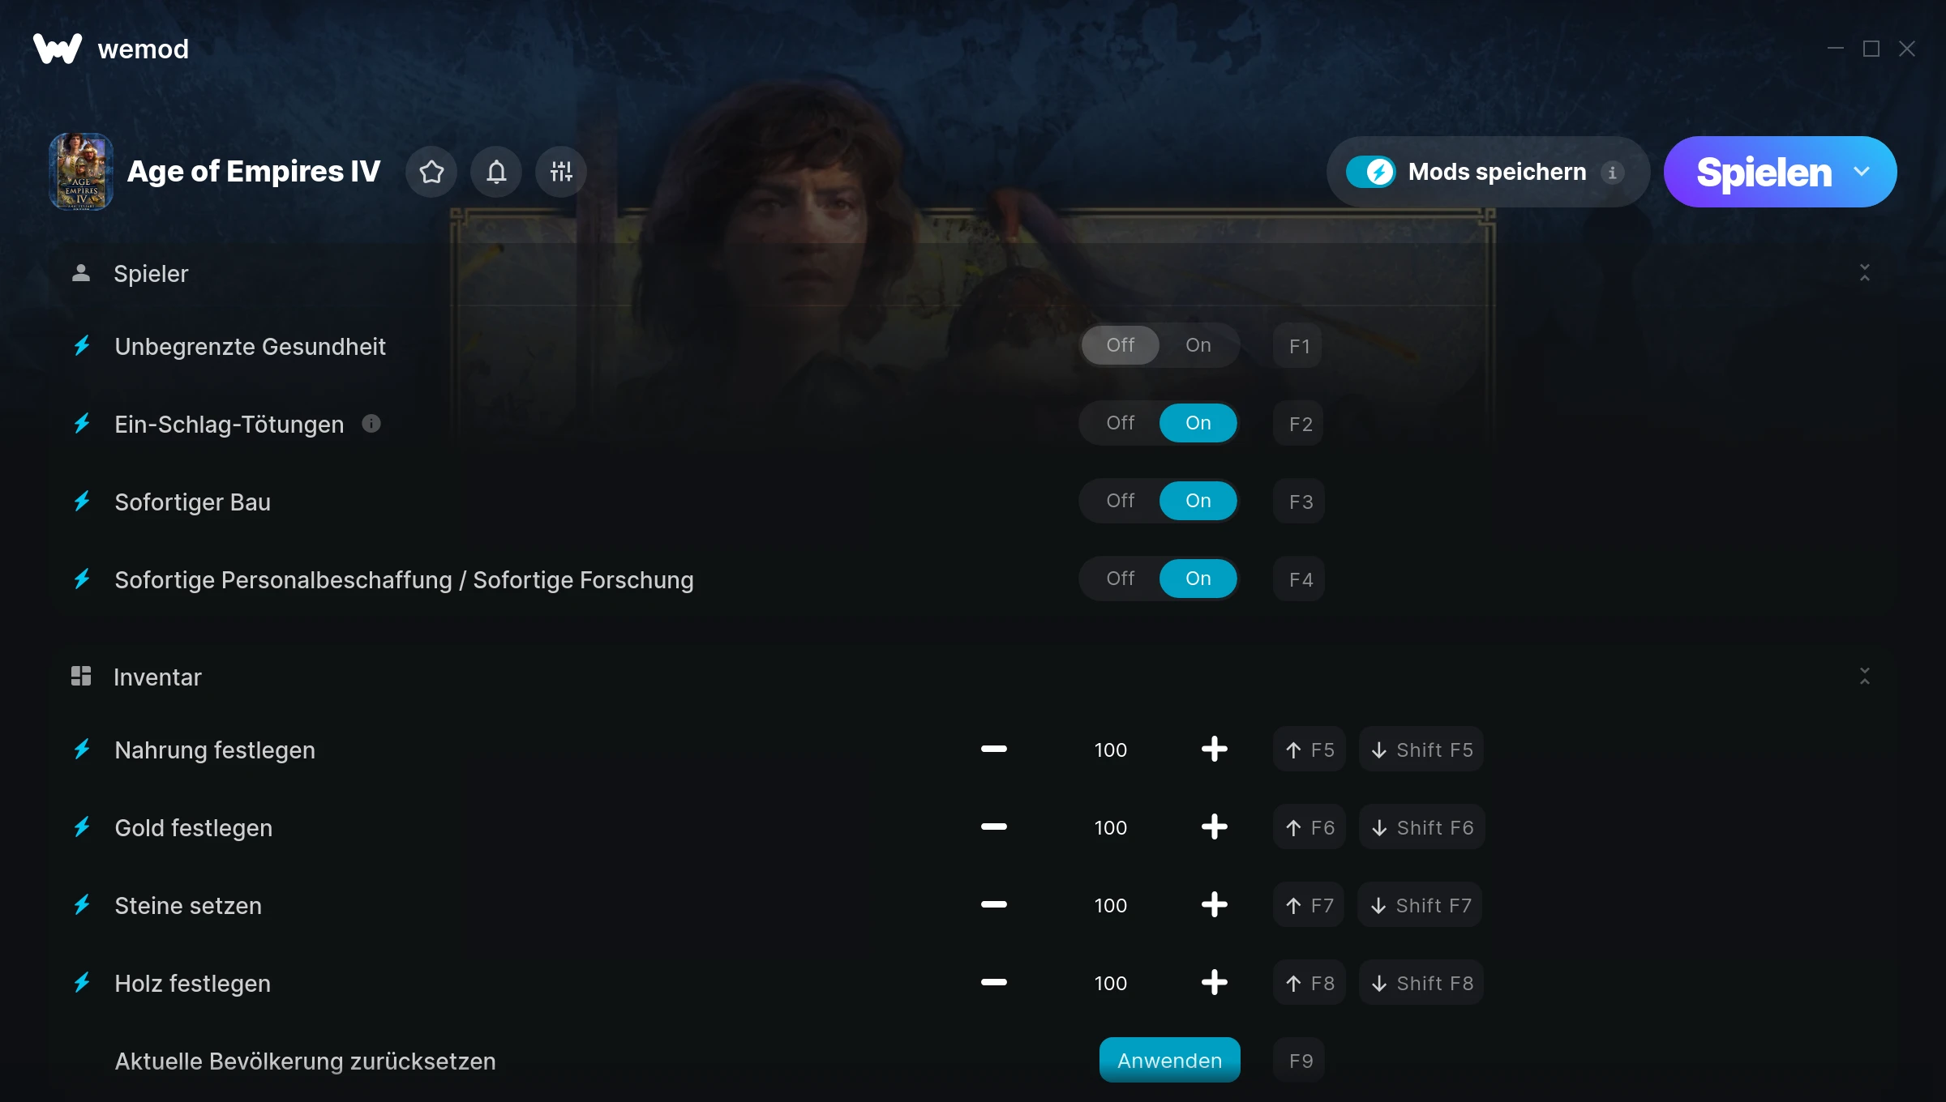Increase Holz festlegen with the plus icon

(x=1214, y=983)
